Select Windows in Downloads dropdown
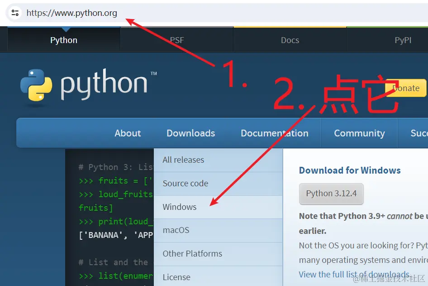Screen dimensions: 428x286 219,207
